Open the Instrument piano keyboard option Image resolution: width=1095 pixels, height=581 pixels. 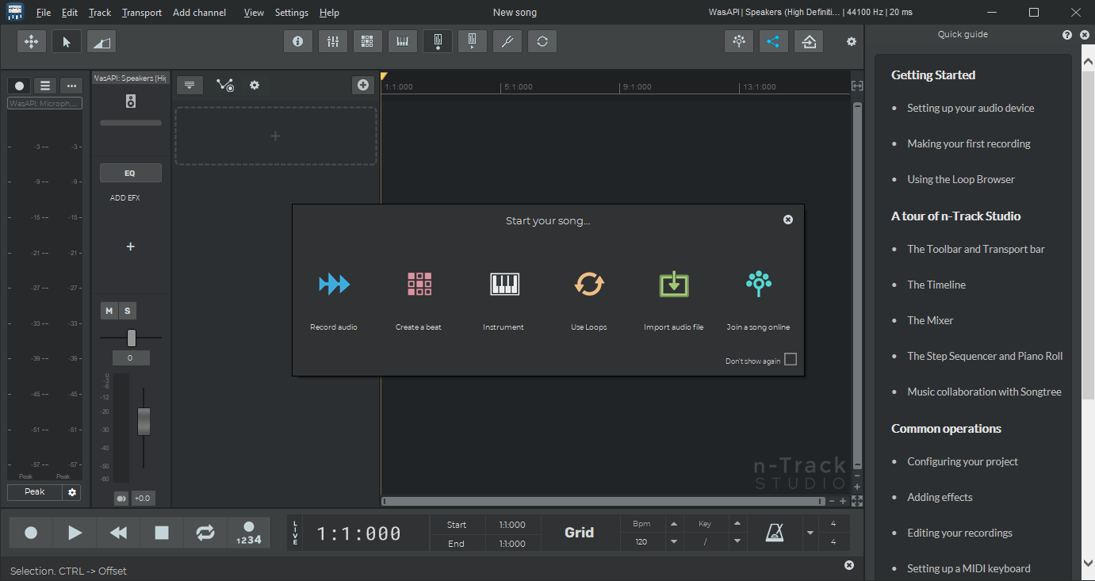click(x=503, y=284)
